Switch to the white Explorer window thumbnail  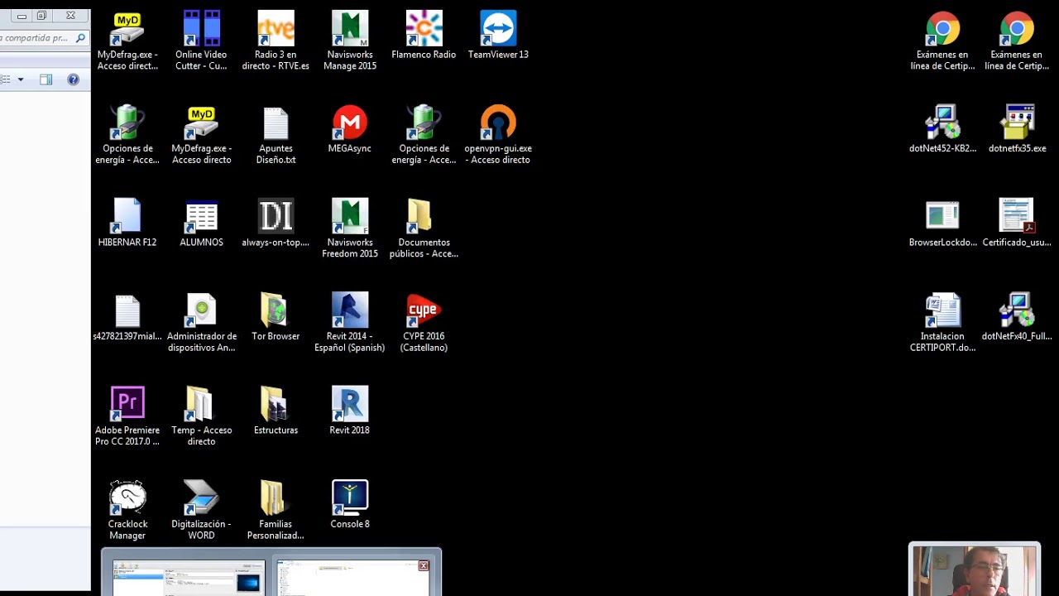(x=353, y=578)
